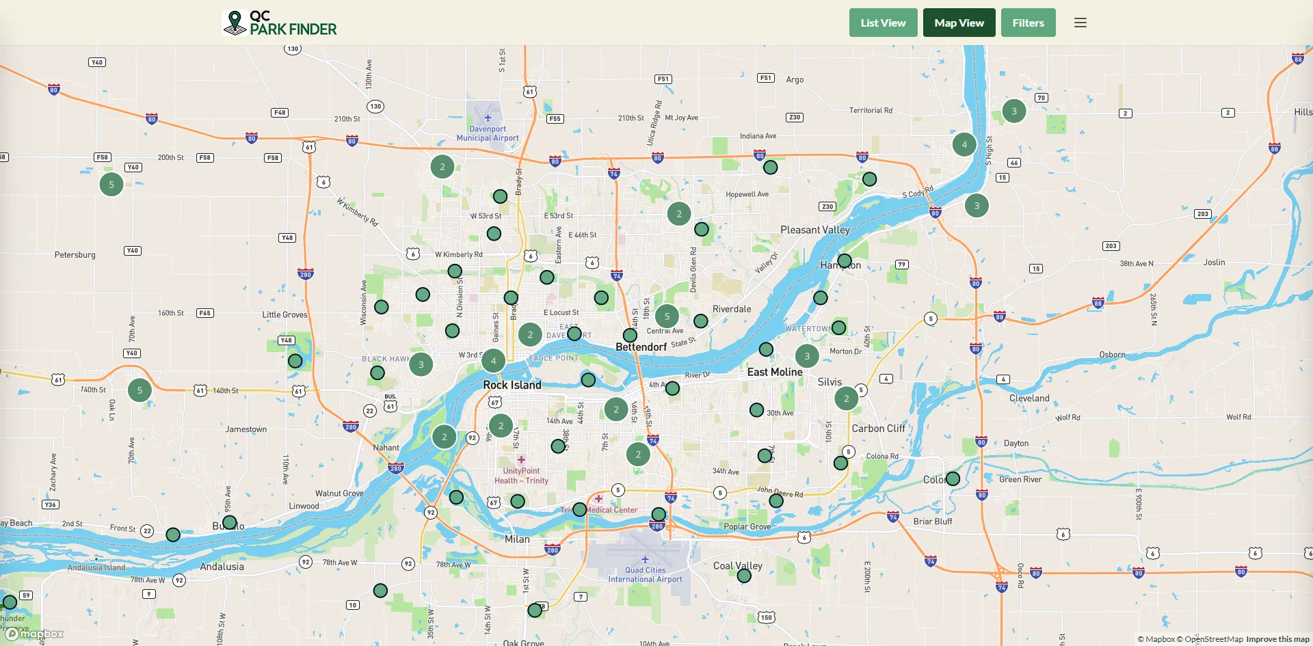Click park marker at Hampton
This screenshot has height=646, width=1313.
point(845,261)
